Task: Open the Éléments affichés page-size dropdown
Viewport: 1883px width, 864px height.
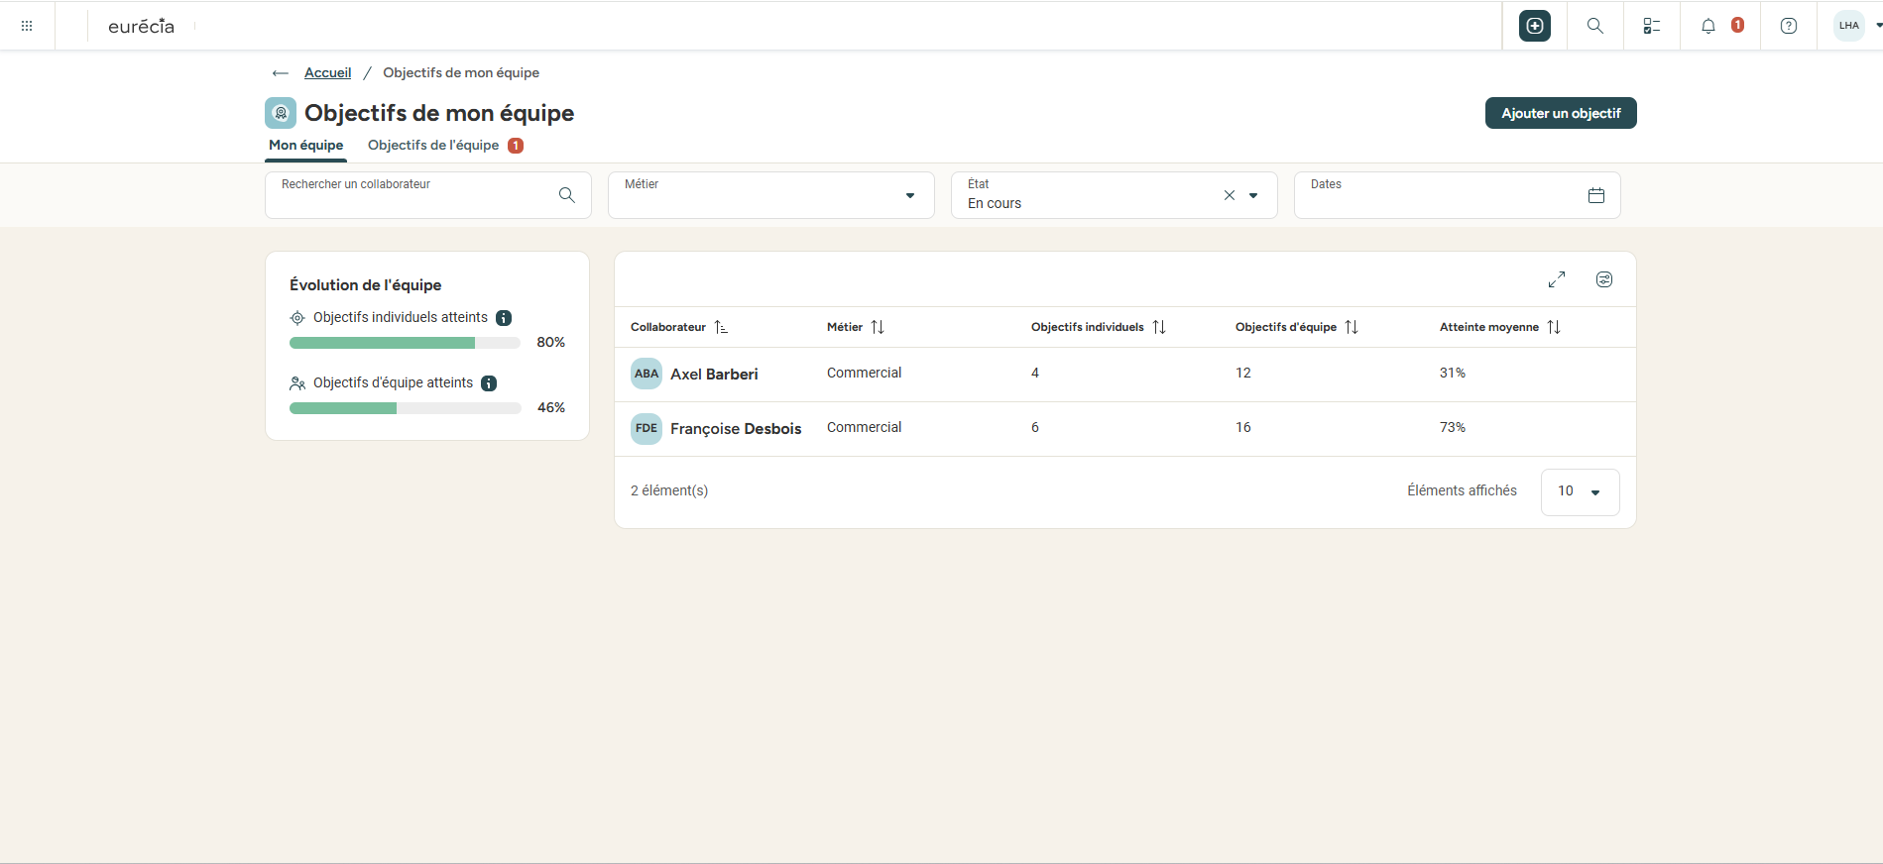Action: (x=1581, y=492)
